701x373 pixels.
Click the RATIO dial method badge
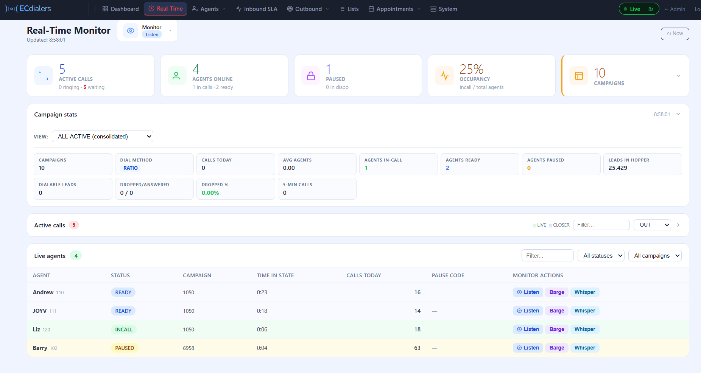131,168
